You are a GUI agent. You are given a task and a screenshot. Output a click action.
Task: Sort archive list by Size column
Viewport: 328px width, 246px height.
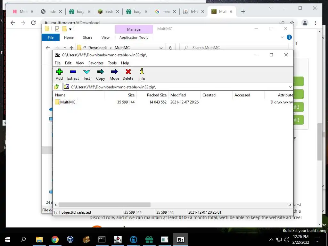click(131, 95)
